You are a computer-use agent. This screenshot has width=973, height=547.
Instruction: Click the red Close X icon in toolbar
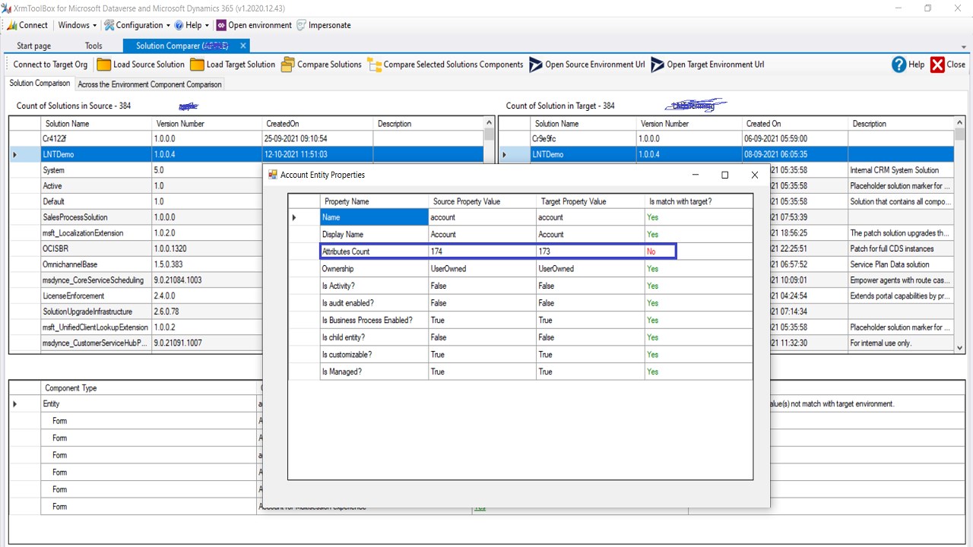pos(937,65)
